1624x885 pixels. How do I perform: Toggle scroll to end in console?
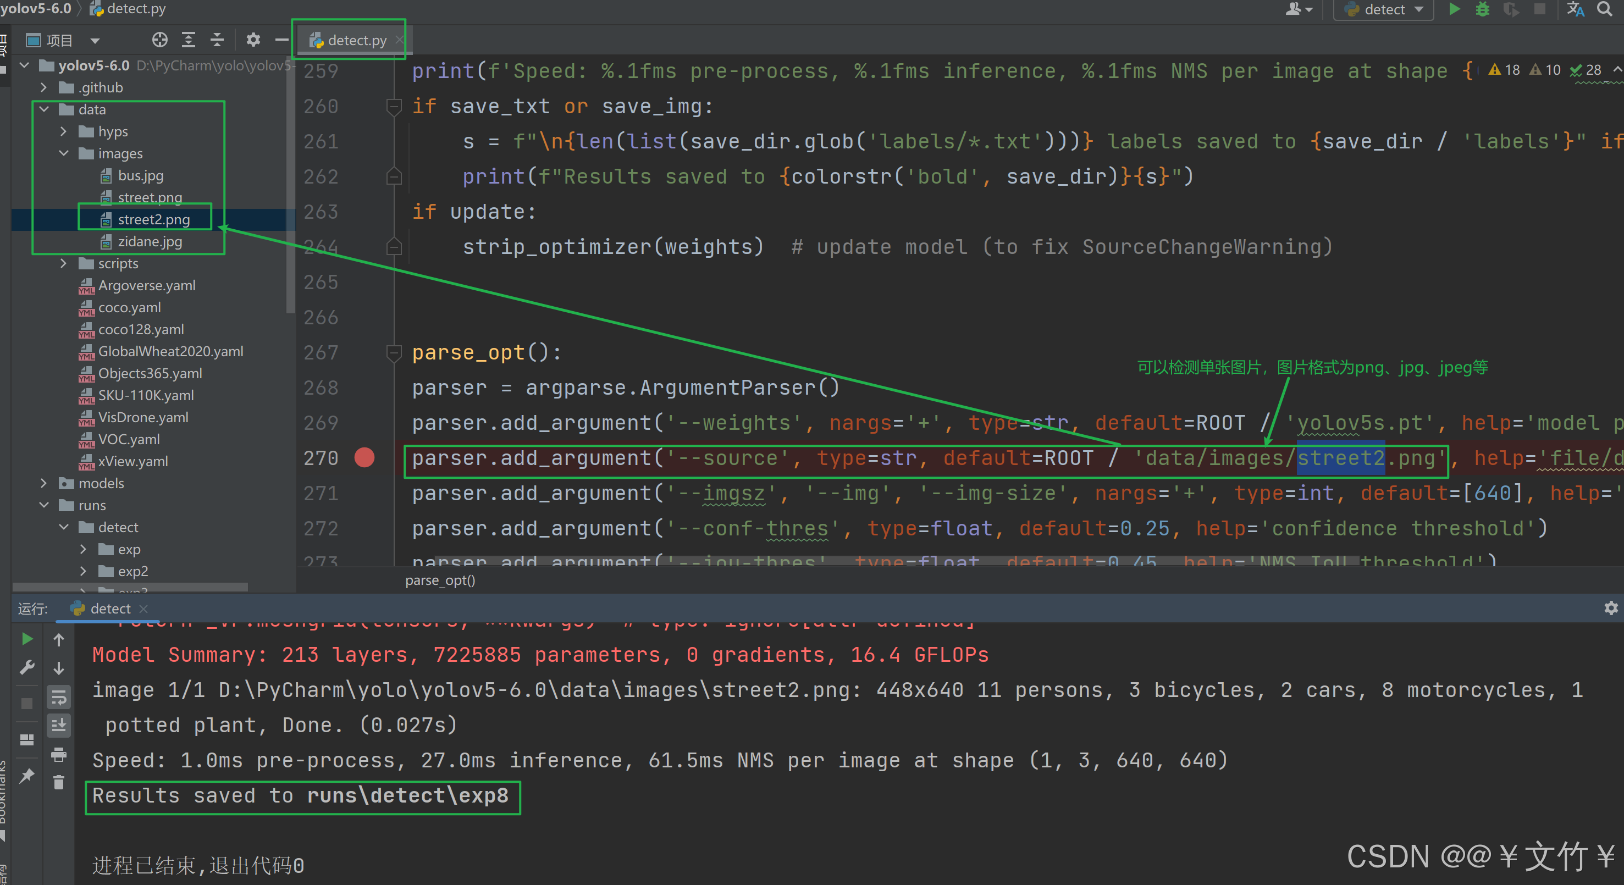click(x=59, y=726)
